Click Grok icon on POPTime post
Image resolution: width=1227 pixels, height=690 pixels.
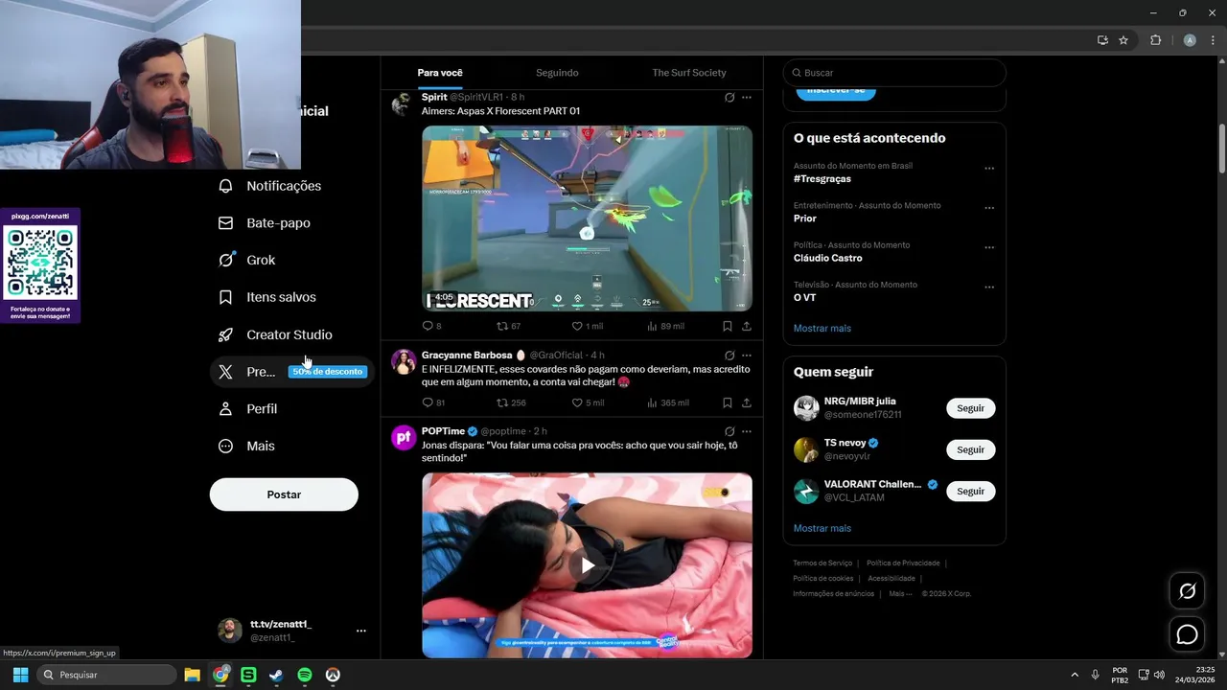click(x=729, y=432)
